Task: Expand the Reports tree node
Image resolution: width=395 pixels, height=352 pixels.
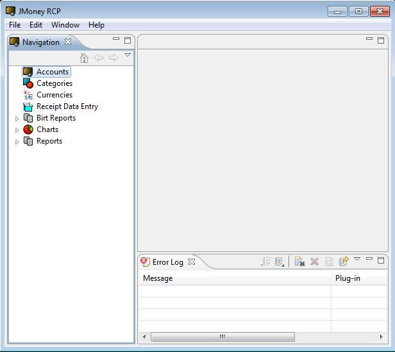Action: [x=17, y=142]
